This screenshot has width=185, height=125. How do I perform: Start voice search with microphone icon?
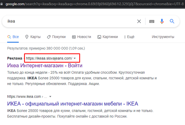pyautogui.click(x=162, y=21)
